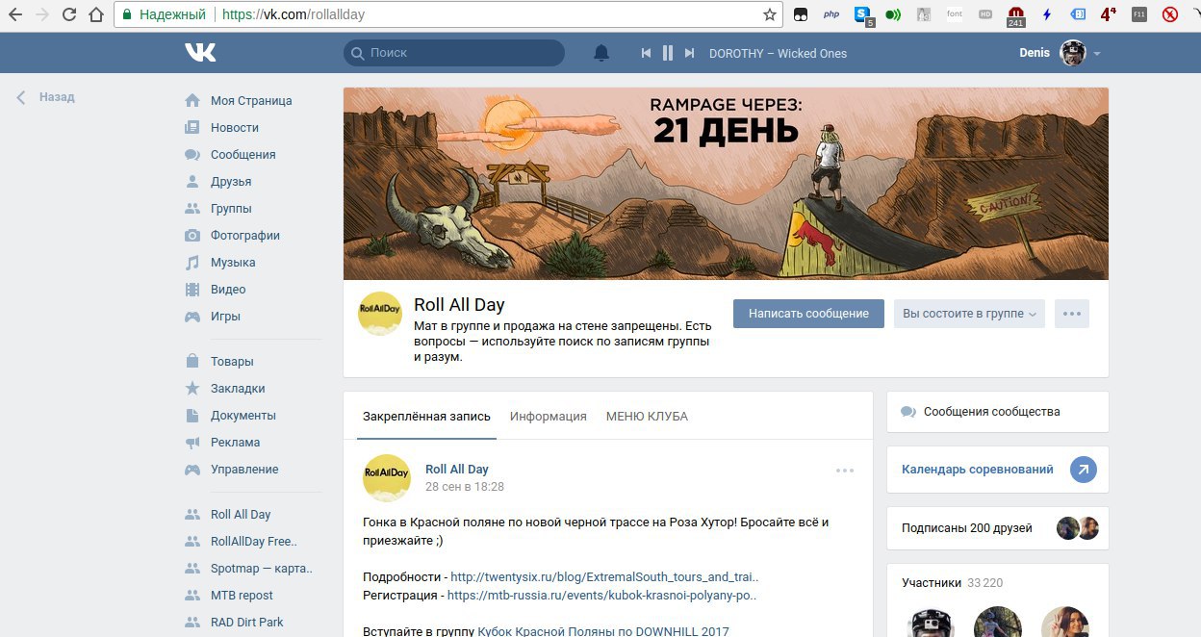This screenshot has height=637, width=1201.
Task: Skip to next track in player
Action: [x=689, y=53]
